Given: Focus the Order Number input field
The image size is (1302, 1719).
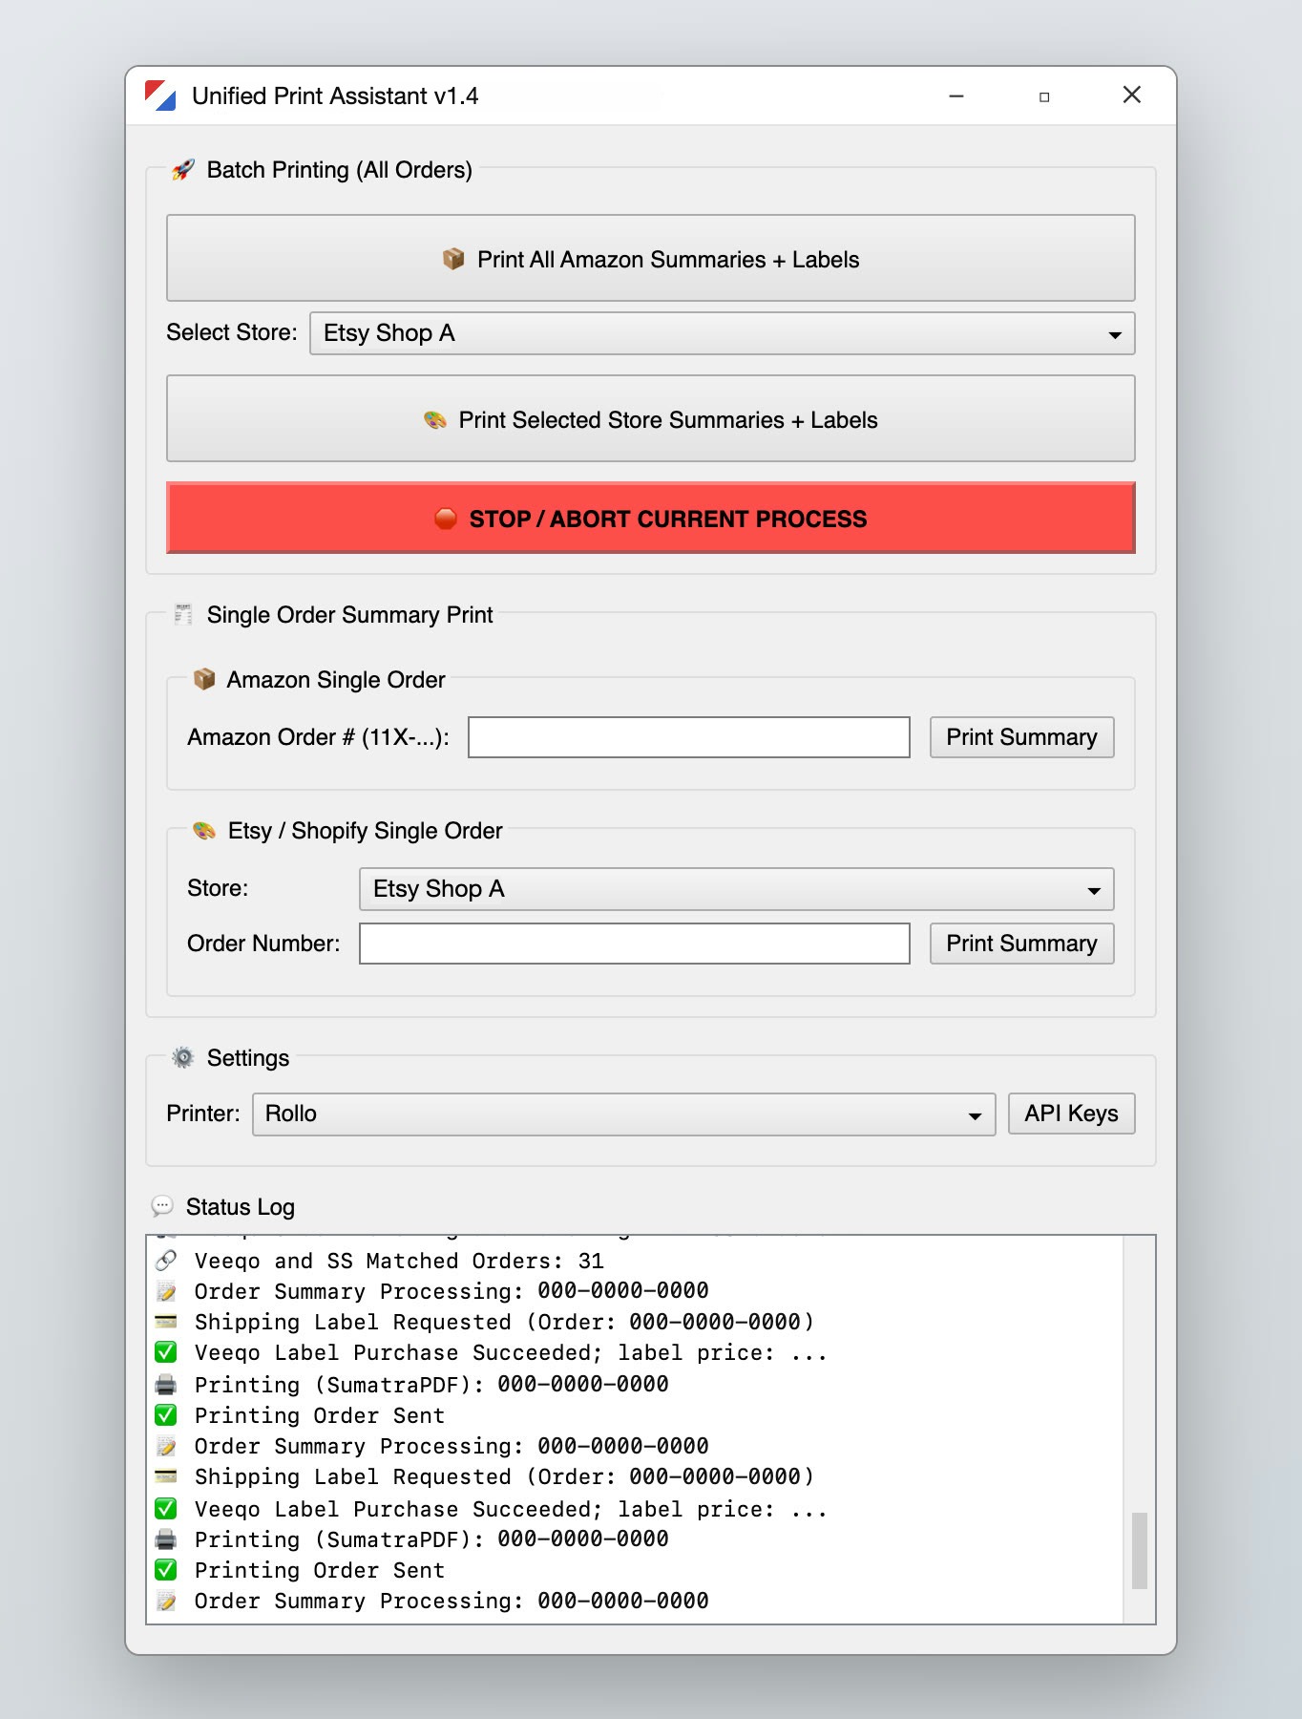Looking at the screenshot, I should click(635, 944).
